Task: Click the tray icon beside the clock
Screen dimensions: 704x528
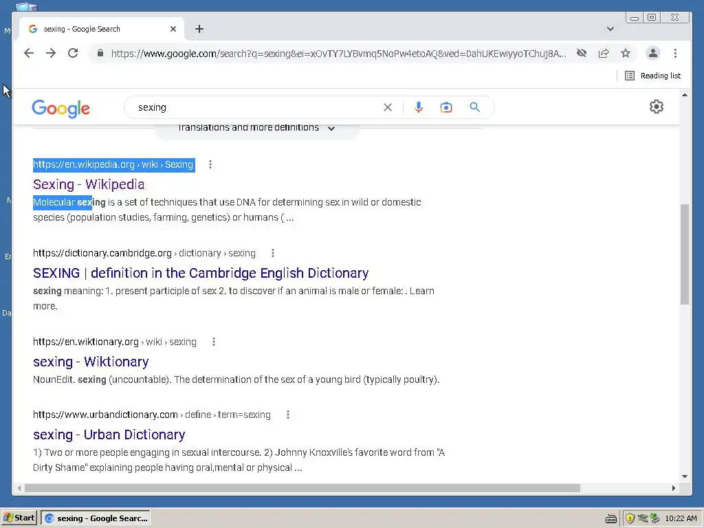Action: pyautogui.click(x=655, y=518)
